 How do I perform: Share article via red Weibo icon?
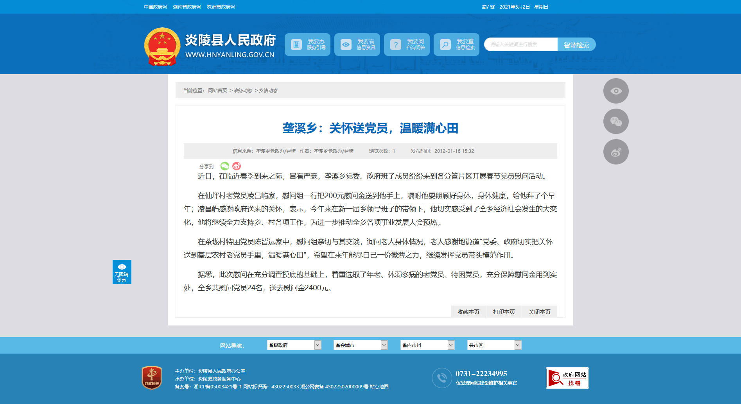tap(237, 166)
